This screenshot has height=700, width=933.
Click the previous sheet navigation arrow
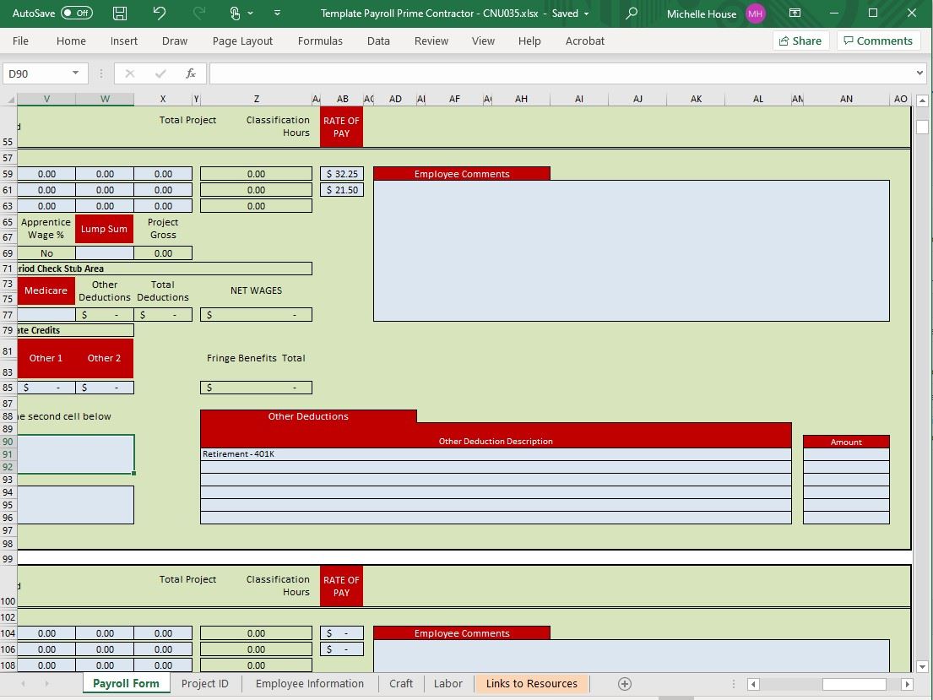pos(23,684)
